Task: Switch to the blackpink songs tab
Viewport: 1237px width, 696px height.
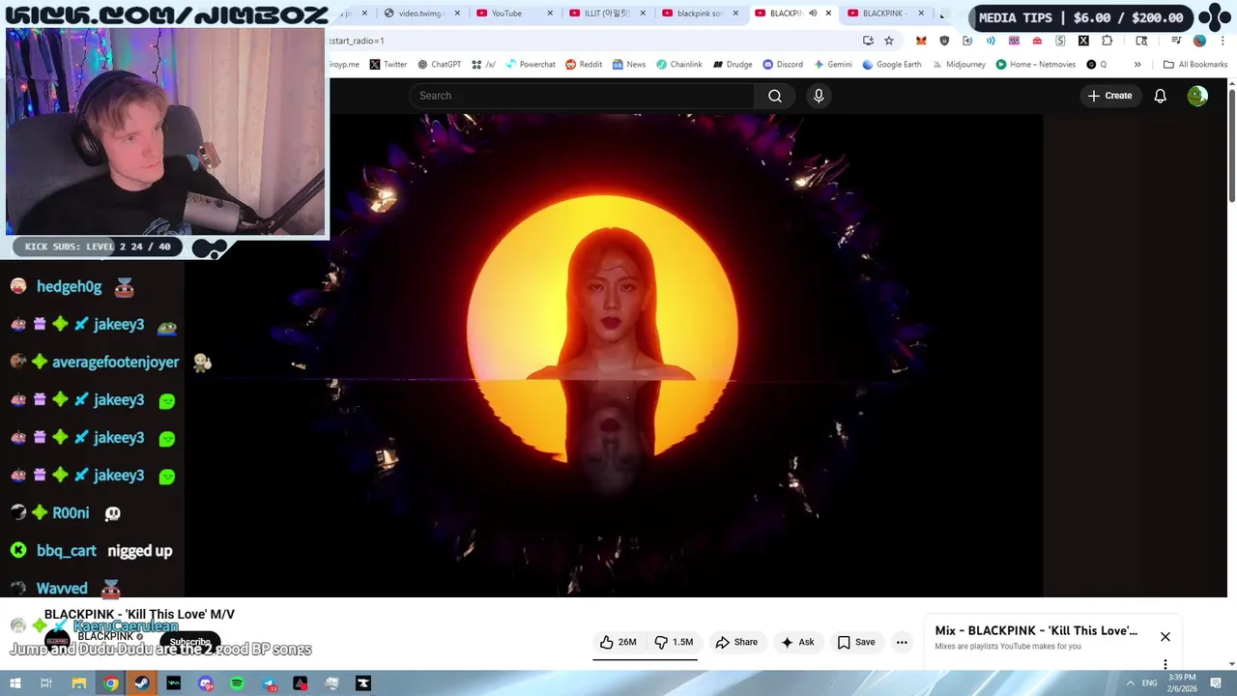Action: 699,14
